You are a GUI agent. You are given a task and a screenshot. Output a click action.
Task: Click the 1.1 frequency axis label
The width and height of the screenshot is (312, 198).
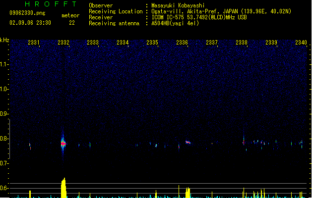(4, 64)
